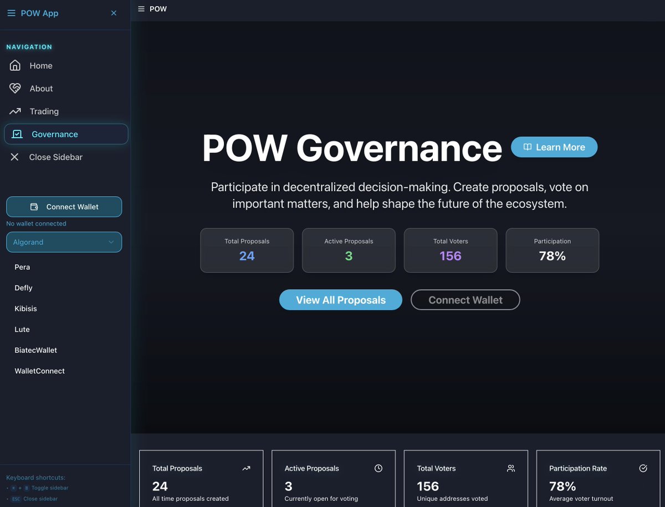The width and height of the screenshot is (665, 507).
Task: Click the Average voter turnout text
Action: [x=581, y=499]
